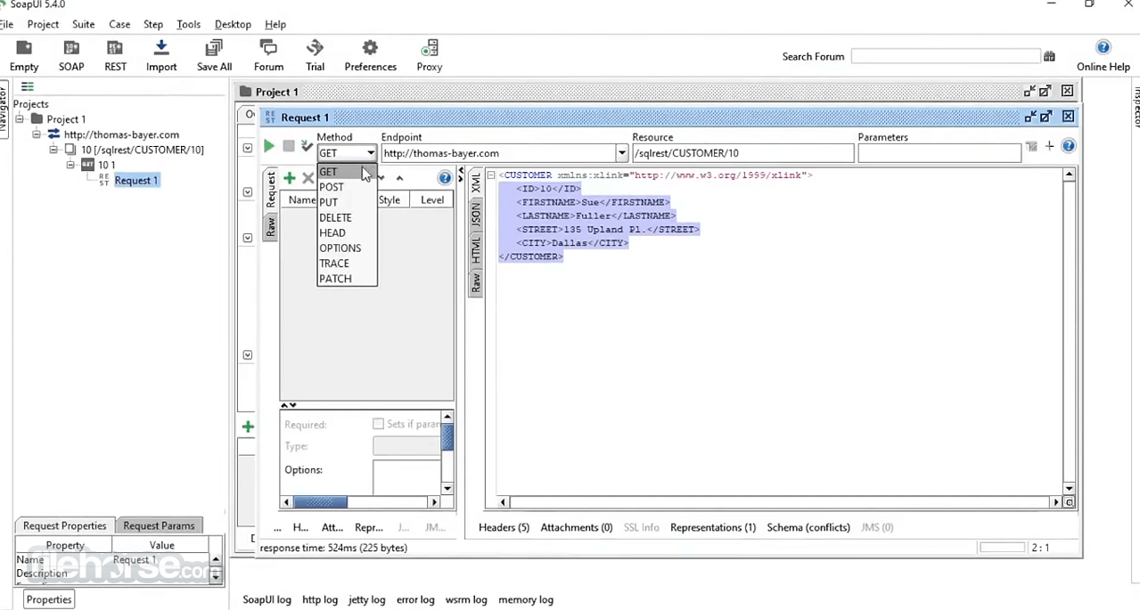Viewport: 1140px width, 610px height.
Task: Select PATCH in the method list
Action: tap(348, 278)
